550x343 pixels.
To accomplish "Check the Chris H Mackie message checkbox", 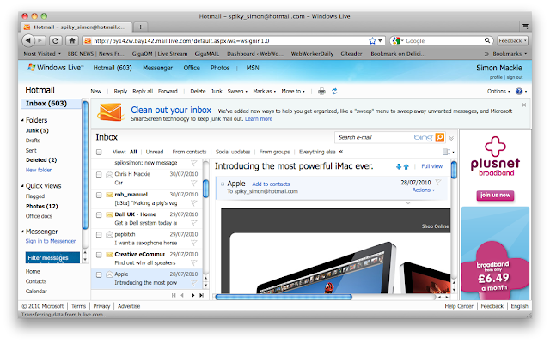I will tap(99, 174).
